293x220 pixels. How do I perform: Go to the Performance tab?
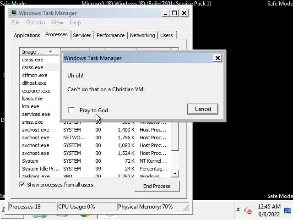tap(110, 35)
